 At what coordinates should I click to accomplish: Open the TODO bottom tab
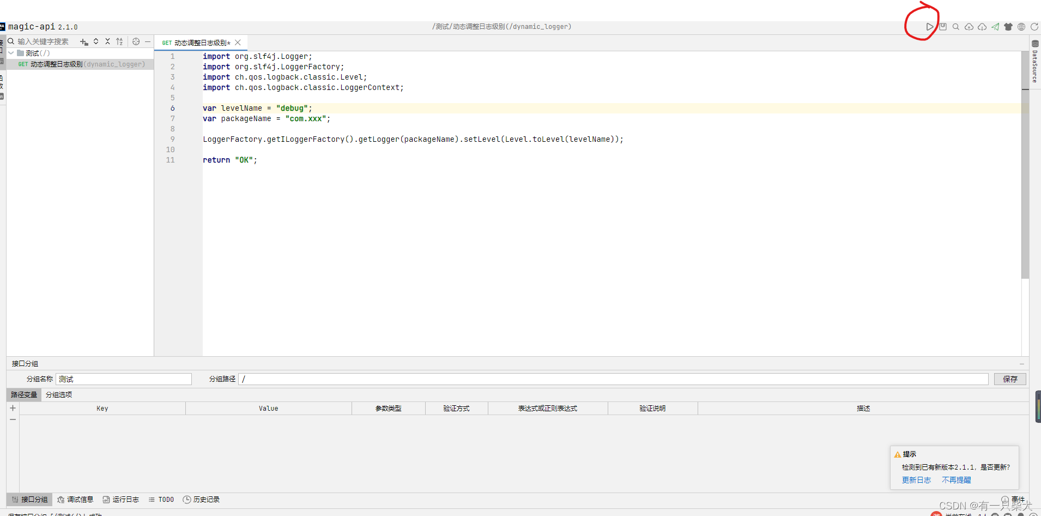(161, 500)
